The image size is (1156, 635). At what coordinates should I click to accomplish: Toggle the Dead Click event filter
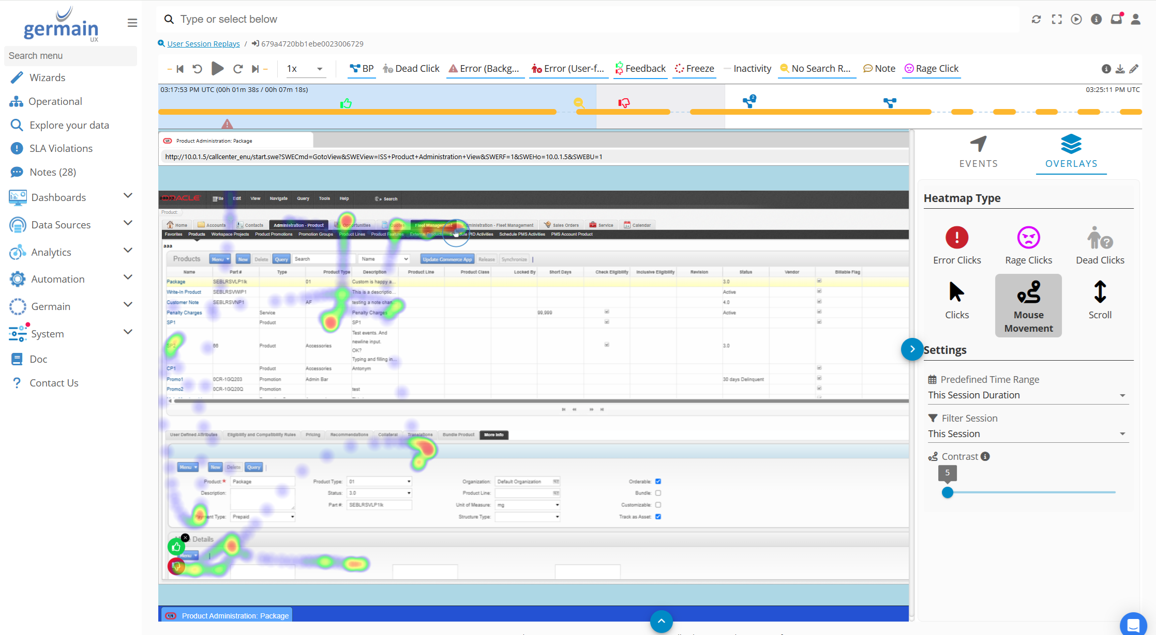411,68
